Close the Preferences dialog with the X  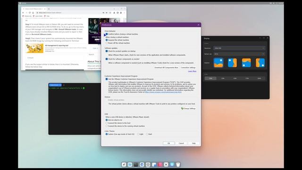198,25
